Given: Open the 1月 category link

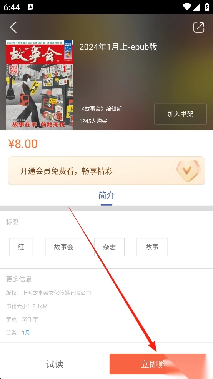Looking at the screenshot, I should click(26, 332).
